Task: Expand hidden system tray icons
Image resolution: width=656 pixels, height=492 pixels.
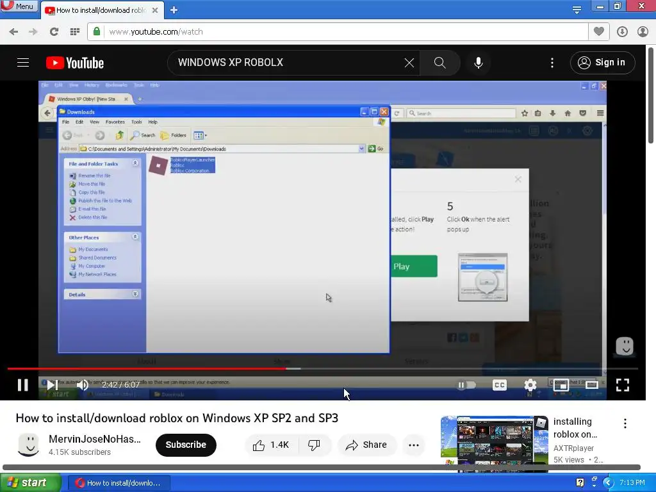Action: (x=608, y=483)
